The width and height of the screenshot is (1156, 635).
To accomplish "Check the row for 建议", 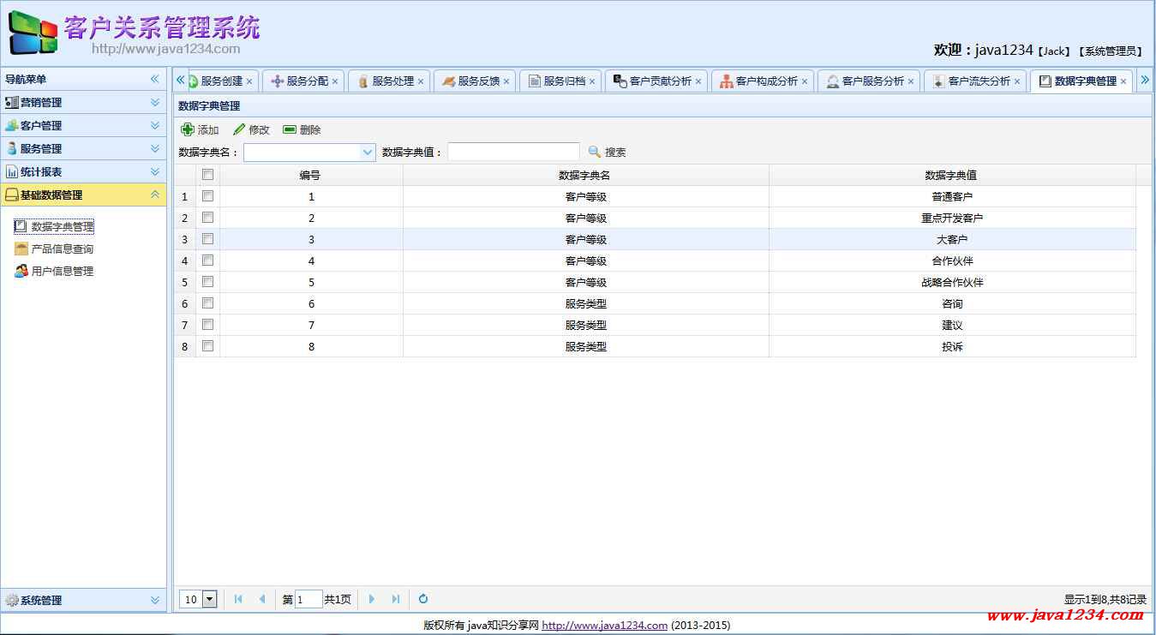I will click(x=207, y=325).
